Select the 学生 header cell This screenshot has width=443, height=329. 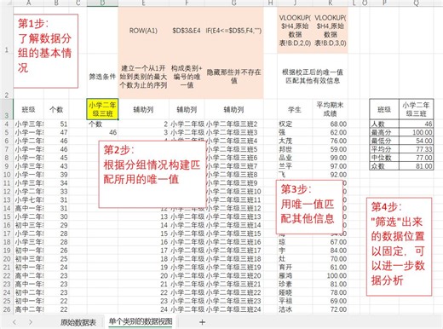(295, 110)
